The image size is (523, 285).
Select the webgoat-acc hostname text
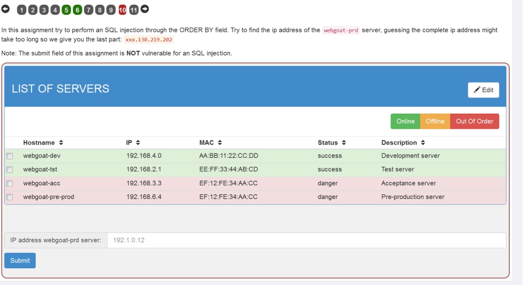(x=42, y=183)
